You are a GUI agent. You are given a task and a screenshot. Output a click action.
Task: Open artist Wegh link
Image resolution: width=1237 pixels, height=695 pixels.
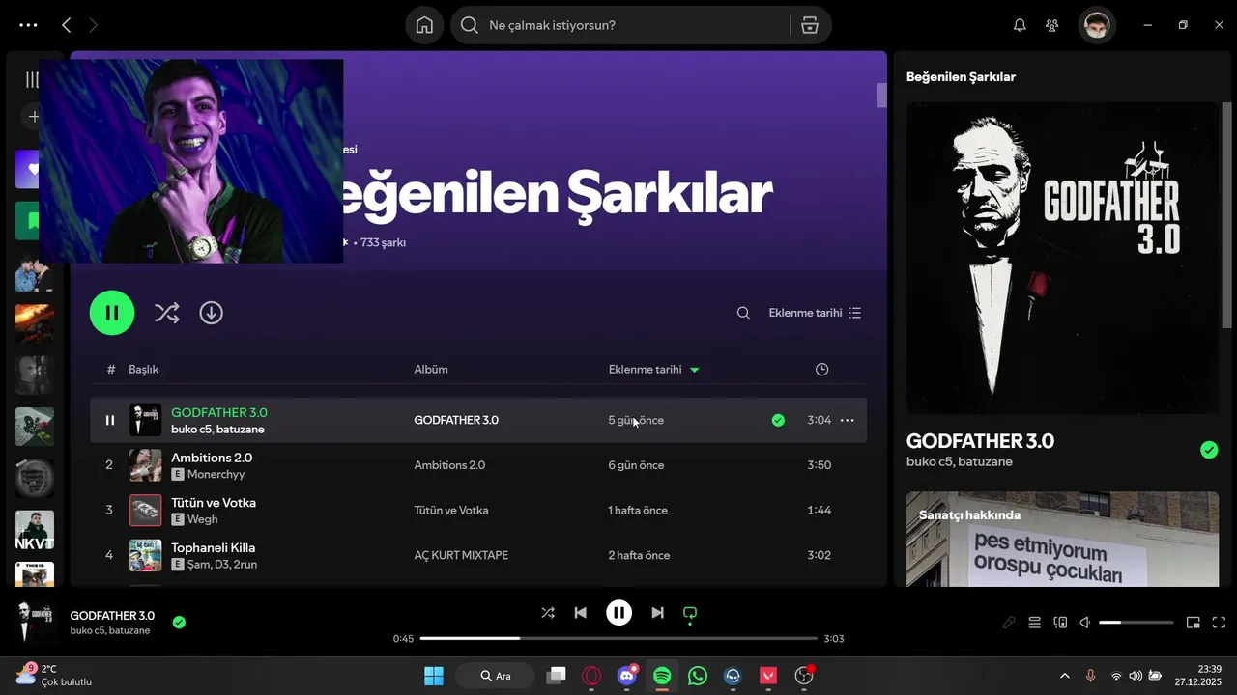tap(202, 519)
